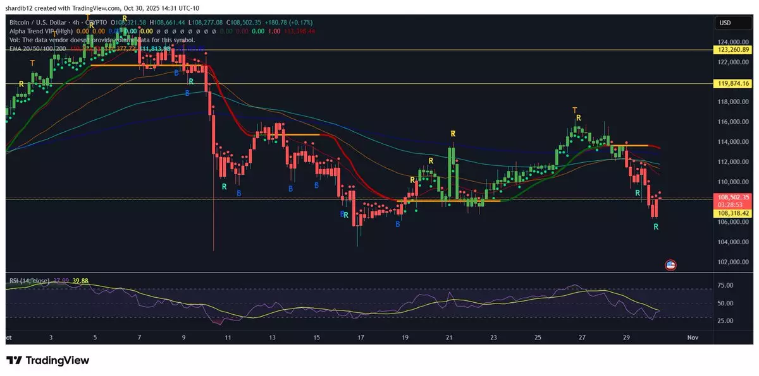
Task: Click the TradingView logo at bottom left
Action: coord(48,360)
